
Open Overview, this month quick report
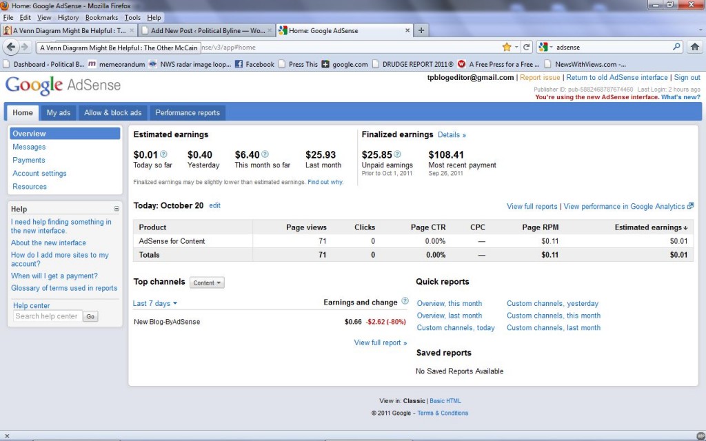click(x=450, y=303)
